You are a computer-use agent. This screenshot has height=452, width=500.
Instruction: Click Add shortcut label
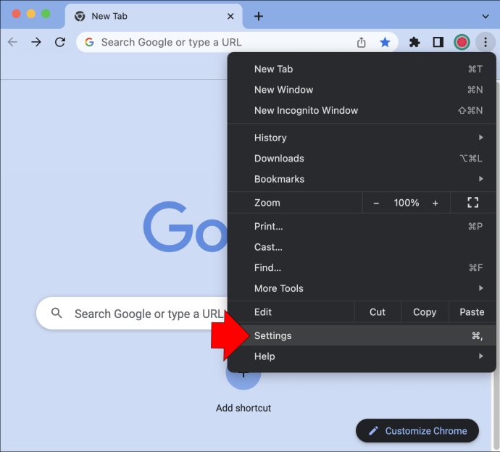pyautogui.click(x=243, y=408)
